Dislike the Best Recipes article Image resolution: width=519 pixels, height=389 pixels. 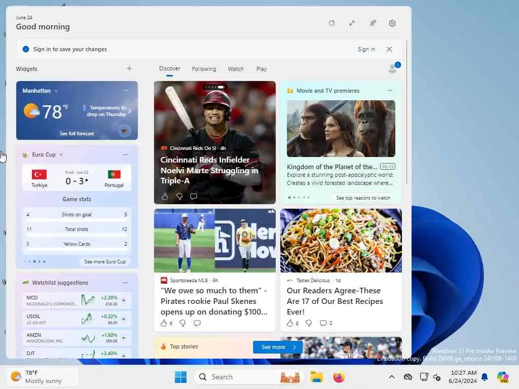[x=309, y=323]
